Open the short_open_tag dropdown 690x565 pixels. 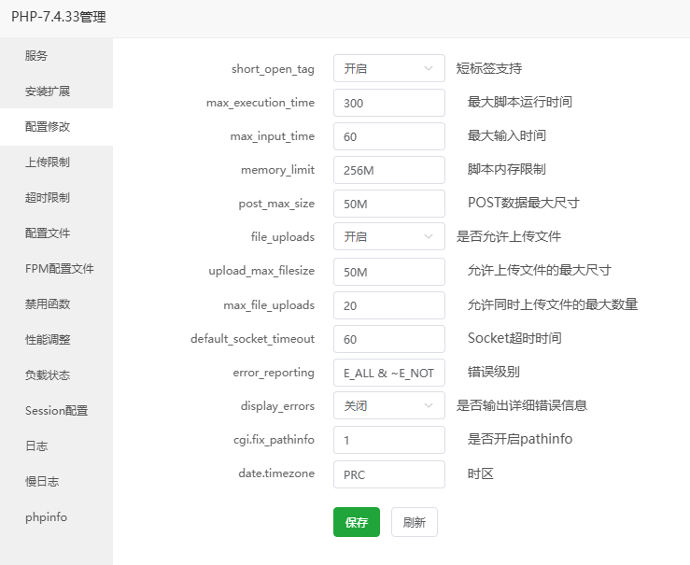(388, 68)
